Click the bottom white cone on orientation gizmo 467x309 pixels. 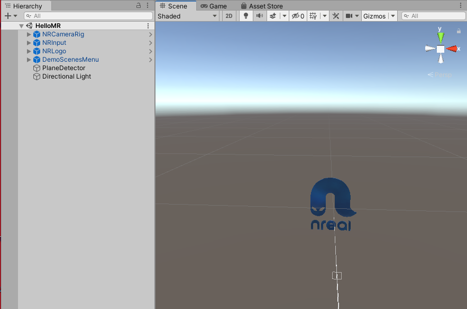coord(441,59)
